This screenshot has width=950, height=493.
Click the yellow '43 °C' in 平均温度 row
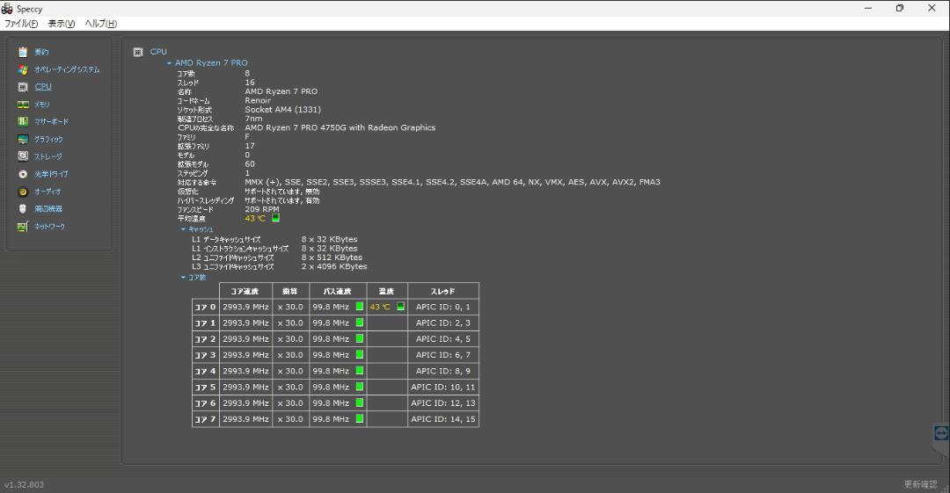[x=255, y=218]
